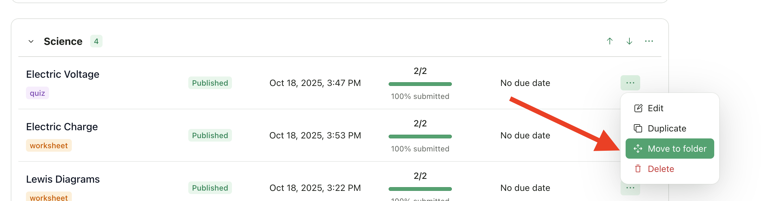Open the Electric Voltage assignment
Viewport: 762px width, 201px height.
tap(62, 74)
